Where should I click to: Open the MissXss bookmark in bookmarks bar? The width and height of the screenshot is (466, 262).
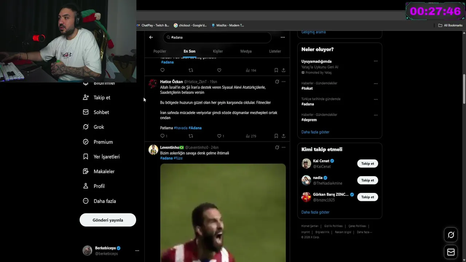pos(229,25)
